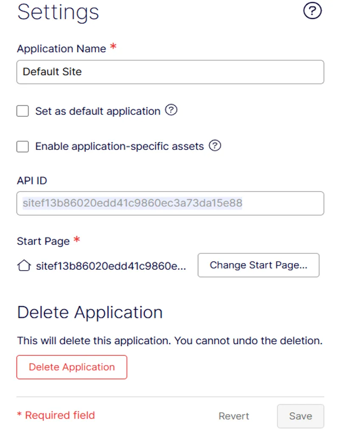The image size is (340, 436).
Task: Save the application settings
Action: click(301, 416)
